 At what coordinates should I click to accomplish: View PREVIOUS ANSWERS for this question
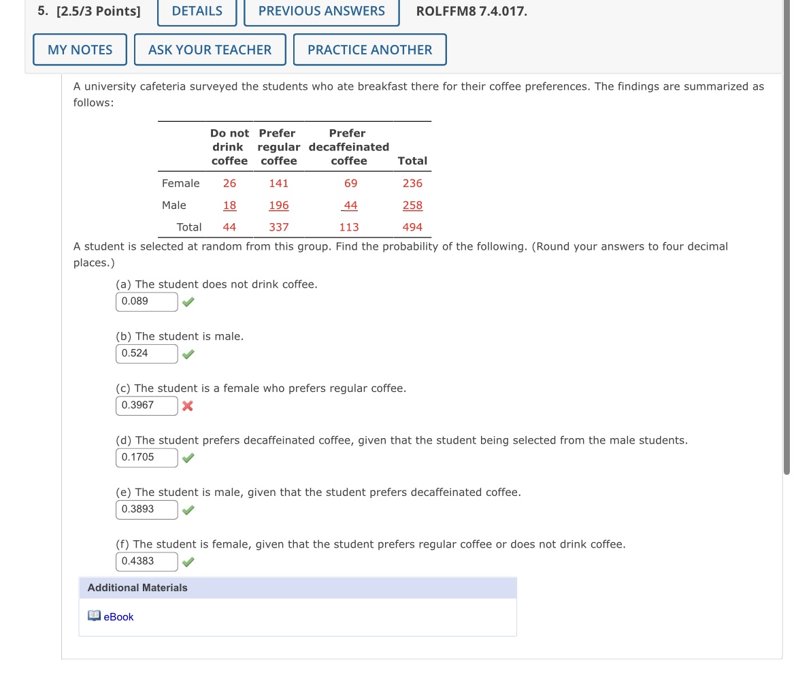(321, 11)
